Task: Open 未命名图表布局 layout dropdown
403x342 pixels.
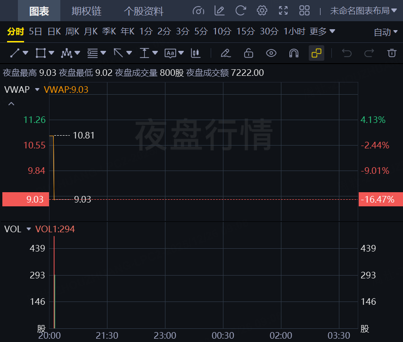Action: pyautogui.click(x=363, y=11)
